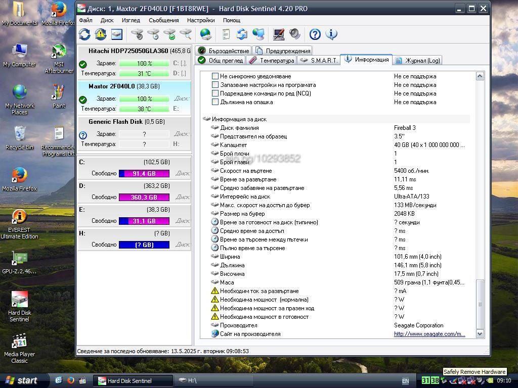The height and width of the screenshot is (388, 518).
Task: Click the green temperature 31 tray icon
Action: pyautogui.click(x=426, y=380)
